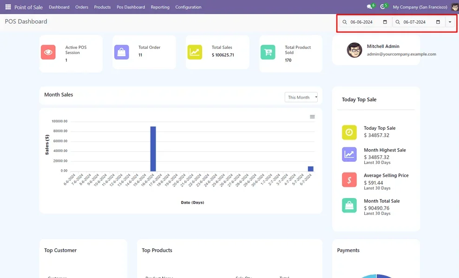Click the Today Top Sale clock icon
Viewport: 459px width, 278px height.
point(349,132)
